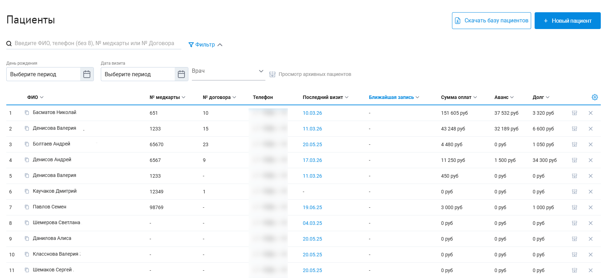Viewport: 605px width, 278px height.
Task: Click the Телефон column header
Action: (x=263, y=97)
